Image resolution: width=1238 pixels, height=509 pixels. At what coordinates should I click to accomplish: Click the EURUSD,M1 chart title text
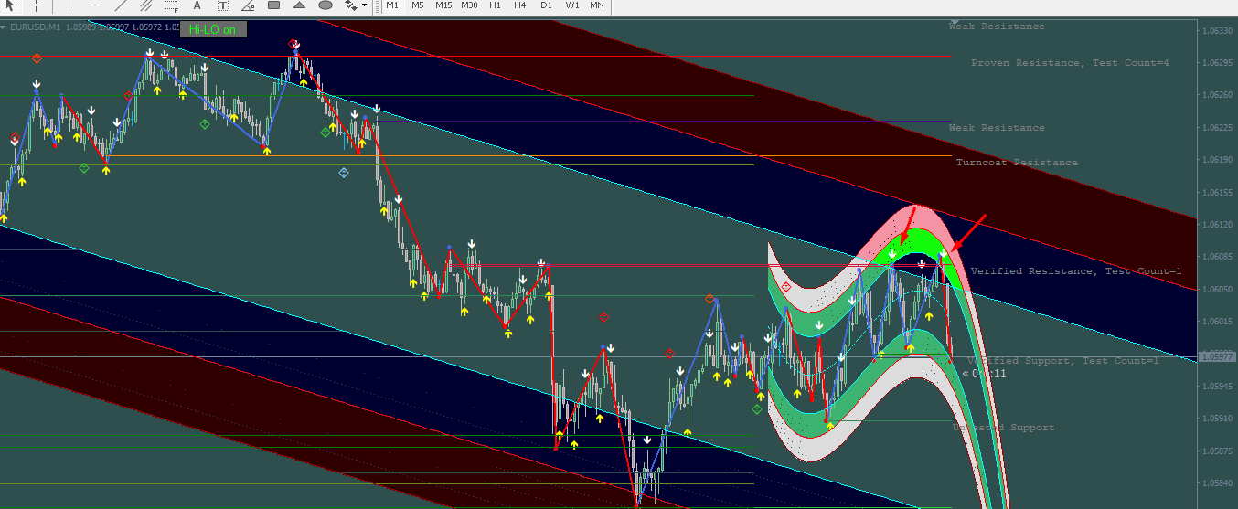[x=35, y=27]
